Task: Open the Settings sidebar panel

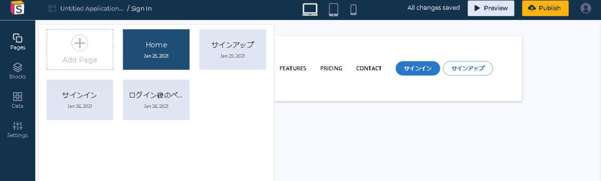Action: 18,130
